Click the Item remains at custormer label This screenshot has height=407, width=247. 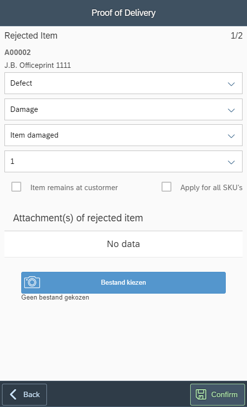tap(74, 187)
